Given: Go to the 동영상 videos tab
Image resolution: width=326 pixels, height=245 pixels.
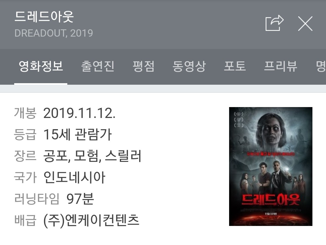Looking at the screenshot, I should click(x=189, y=66).
